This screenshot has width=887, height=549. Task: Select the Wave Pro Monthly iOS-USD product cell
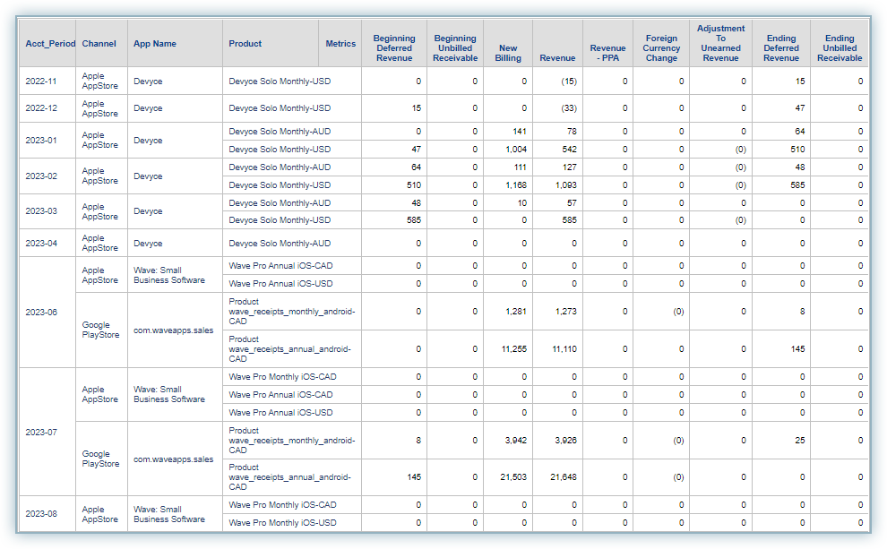coord(282,522)
